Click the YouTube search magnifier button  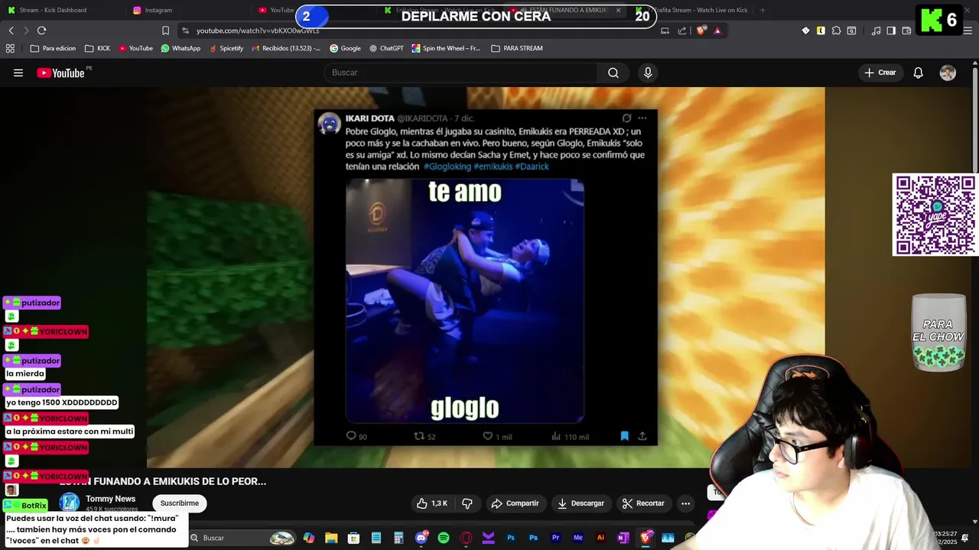click(613, 73)
